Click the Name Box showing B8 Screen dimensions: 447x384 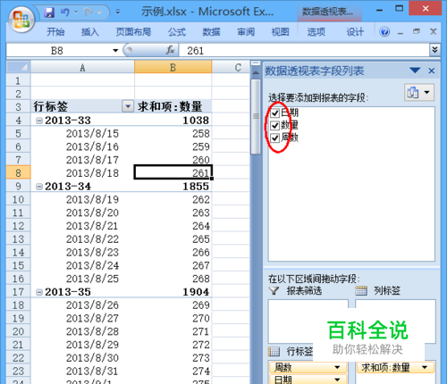tap(58, 51)
